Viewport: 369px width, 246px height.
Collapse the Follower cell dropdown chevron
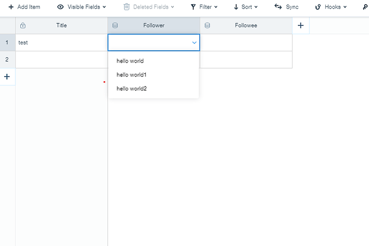click(194, 42)
